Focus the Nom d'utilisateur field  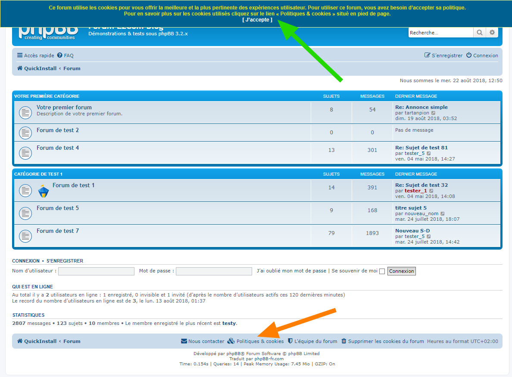[96, 271]
